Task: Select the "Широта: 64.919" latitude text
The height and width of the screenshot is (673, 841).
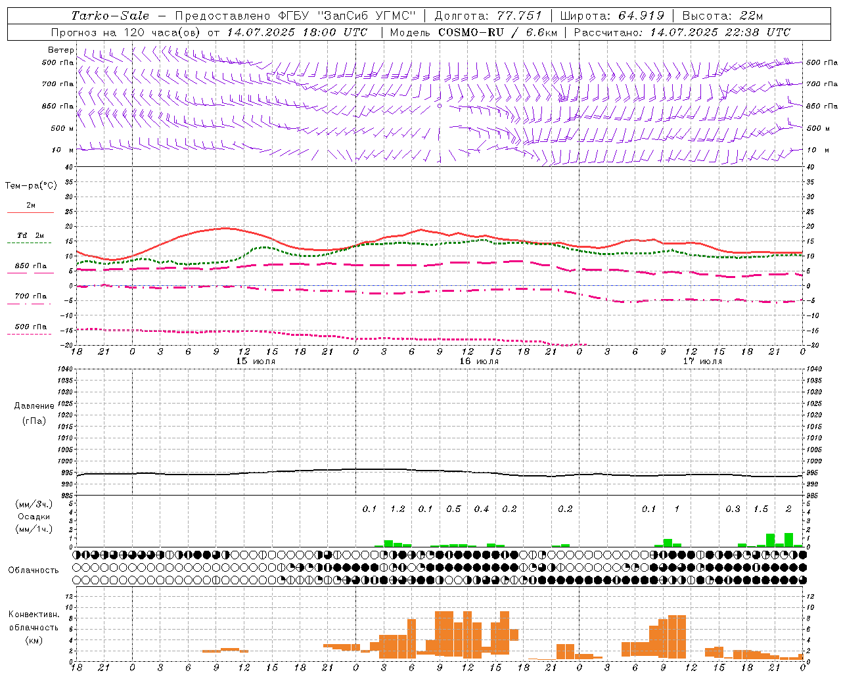Action: tap(612, 16)
